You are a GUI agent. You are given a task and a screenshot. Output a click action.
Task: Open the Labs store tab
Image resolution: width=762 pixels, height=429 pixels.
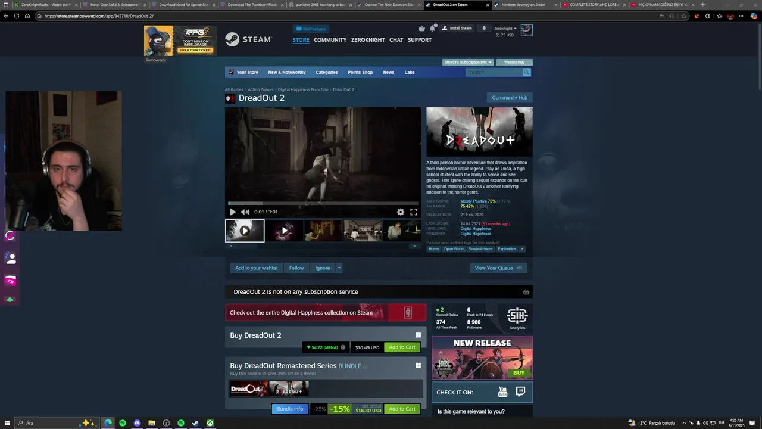pos(410,72)
